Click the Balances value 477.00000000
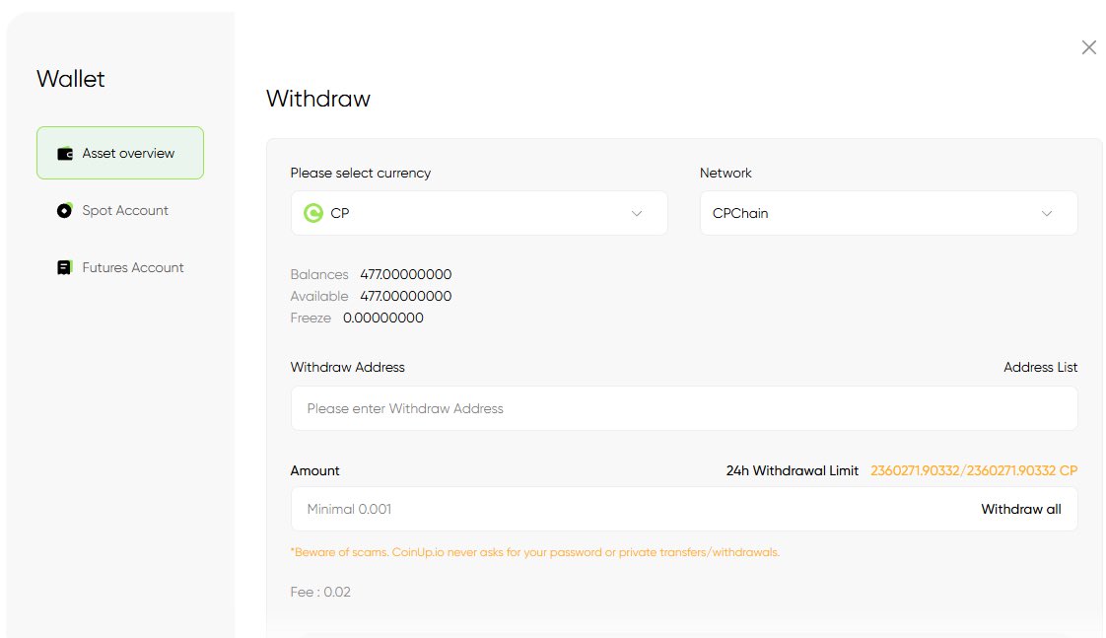This screenshot has width=1106, height=638. pos(405,274)
